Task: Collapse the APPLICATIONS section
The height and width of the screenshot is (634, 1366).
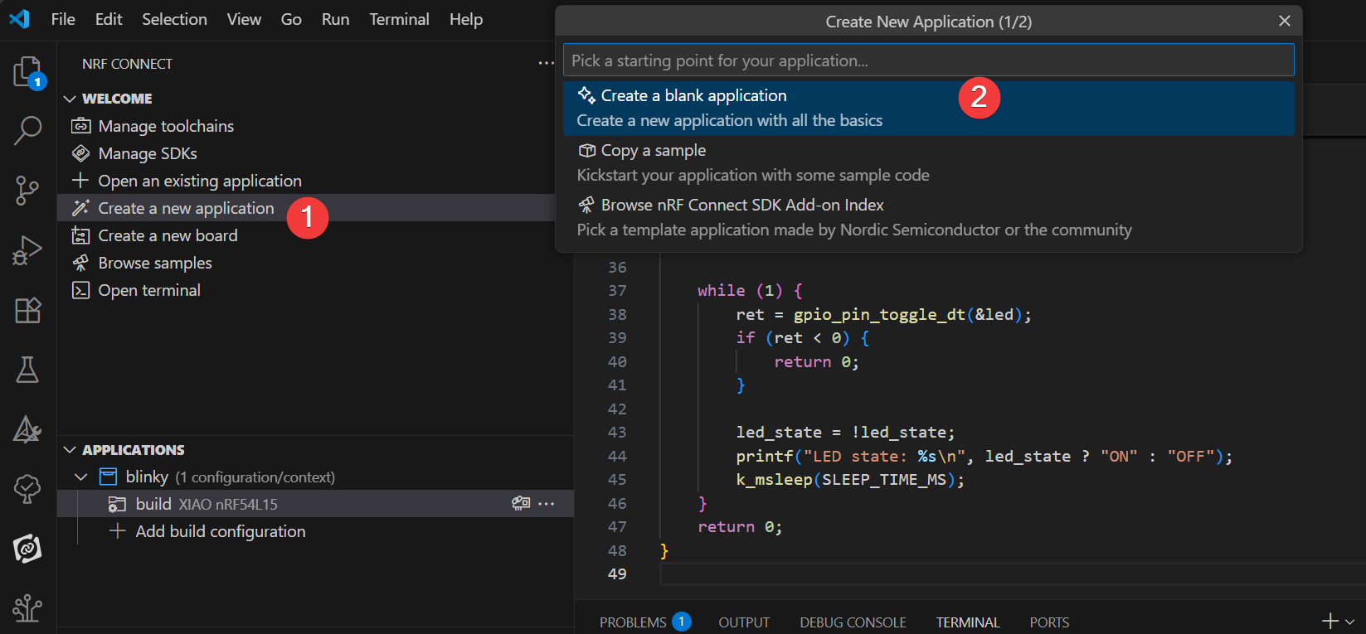Action: 70,450
